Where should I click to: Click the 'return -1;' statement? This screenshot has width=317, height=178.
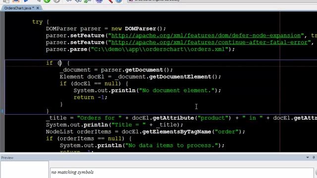point(90,97)
